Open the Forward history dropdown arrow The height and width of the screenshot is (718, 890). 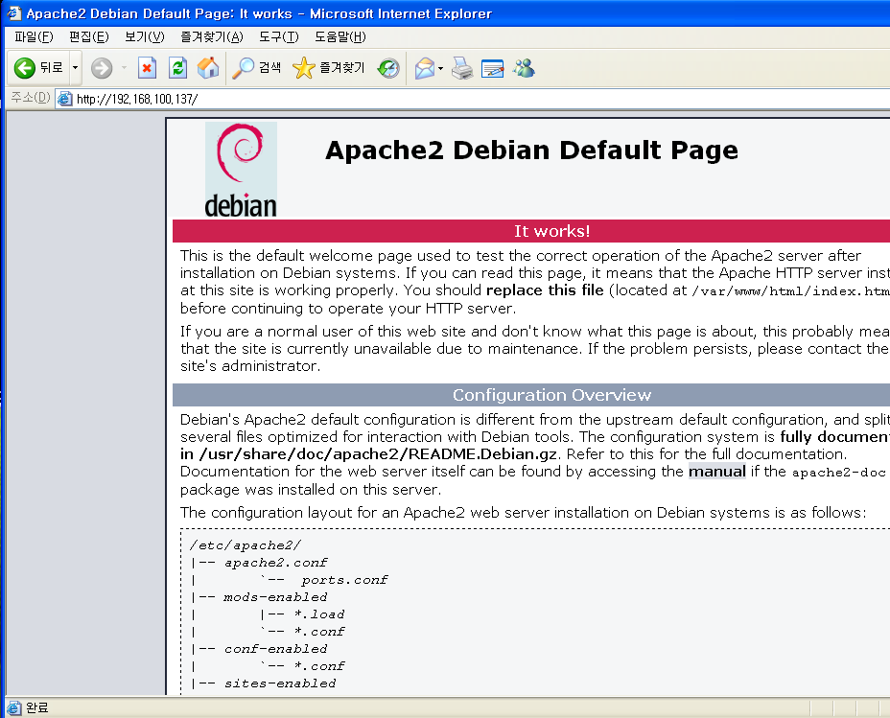[124, 68]
